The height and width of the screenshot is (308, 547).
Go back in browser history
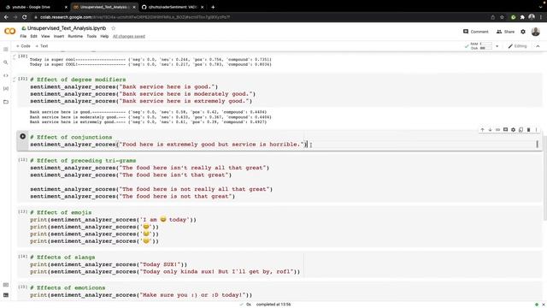coord(6,17)
